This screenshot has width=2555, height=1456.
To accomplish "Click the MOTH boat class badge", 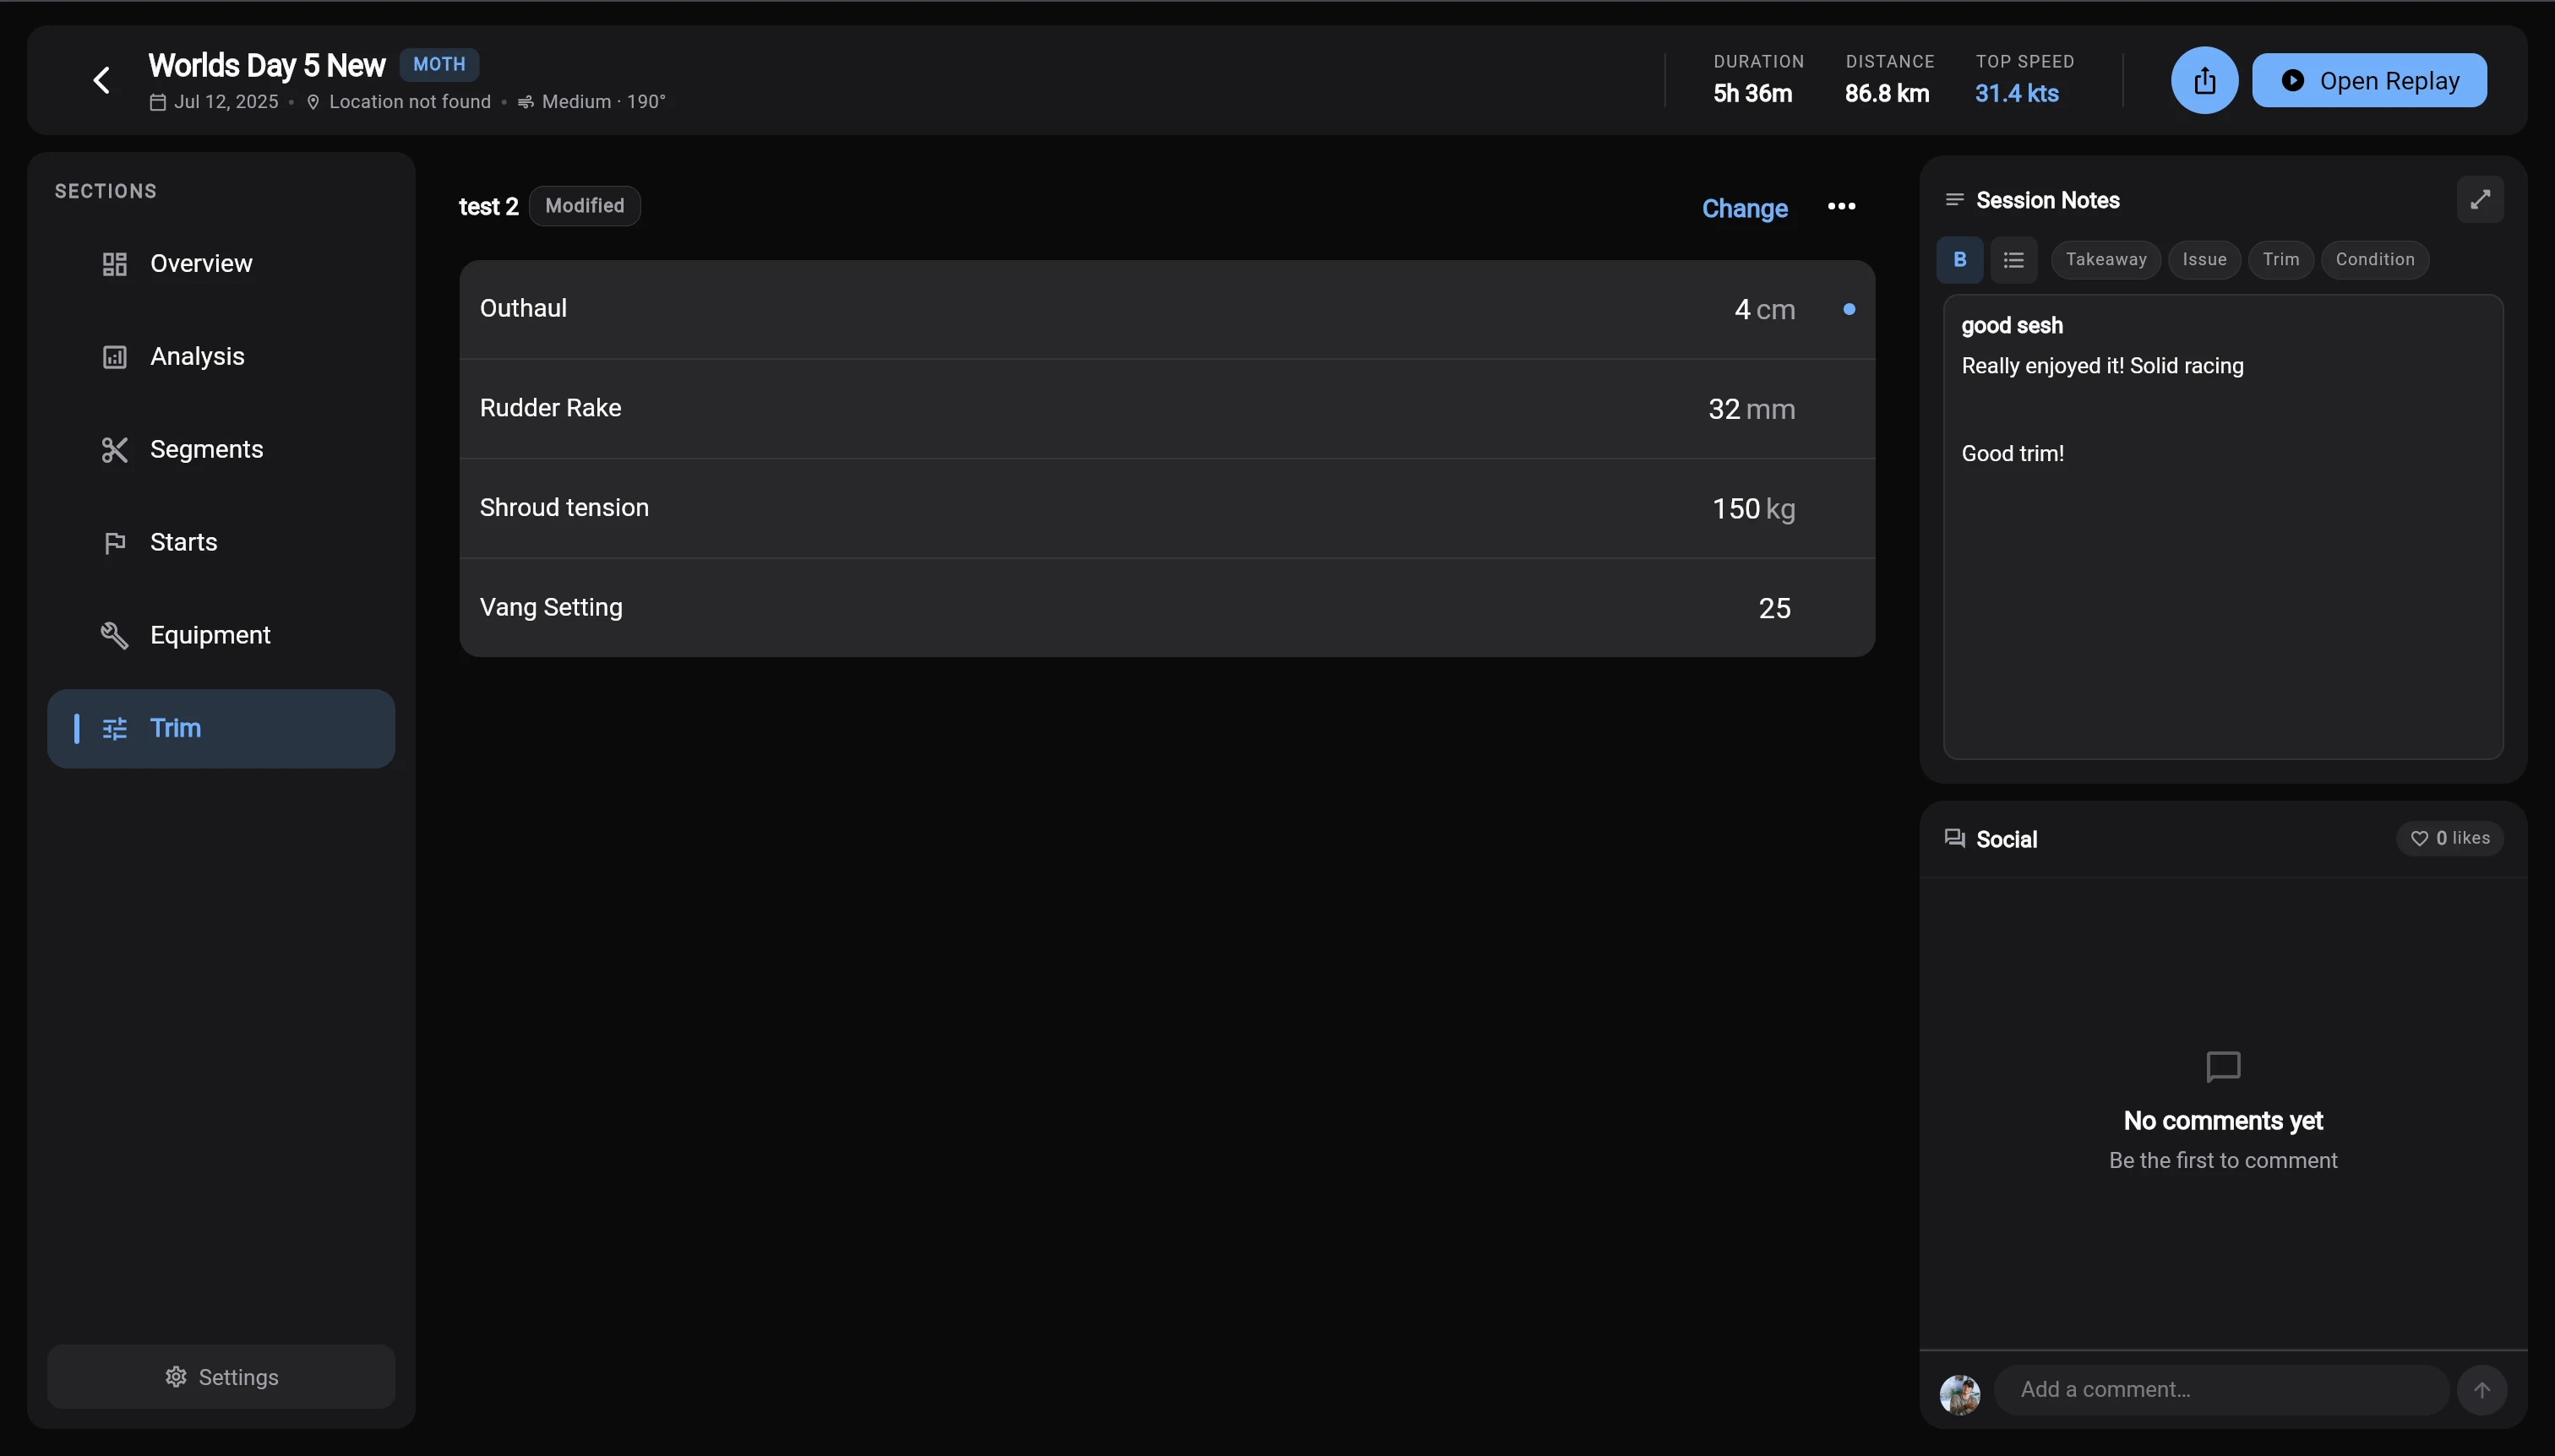I will (439, 65).
